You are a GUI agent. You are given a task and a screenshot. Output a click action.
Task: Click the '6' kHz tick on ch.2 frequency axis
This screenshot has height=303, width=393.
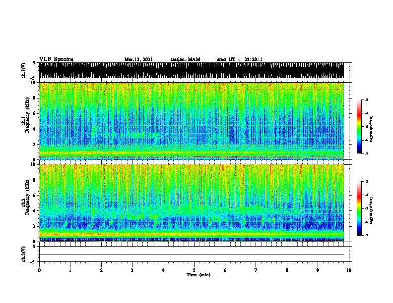click(35, 196)
